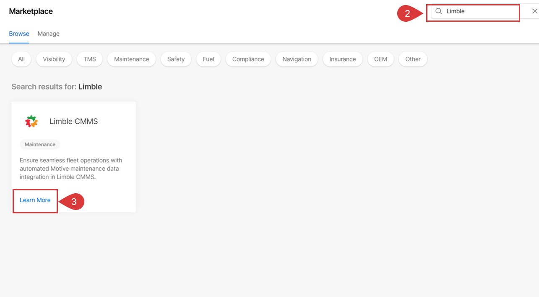Focus the Marketplace search field
Image resolution: width=539 pixels, height=297 pixels.
485,11
